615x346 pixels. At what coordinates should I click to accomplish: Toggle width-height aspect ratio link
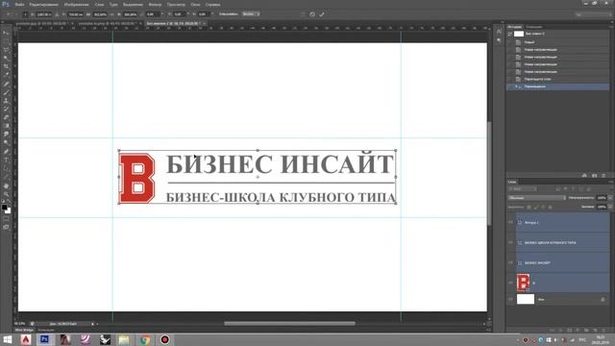(x=111, y=14)
